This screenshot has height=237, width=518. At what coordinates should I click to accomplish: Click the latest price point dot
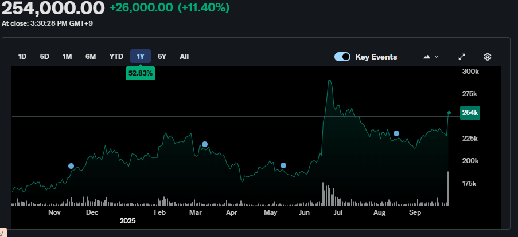click(x=449, y=113)
